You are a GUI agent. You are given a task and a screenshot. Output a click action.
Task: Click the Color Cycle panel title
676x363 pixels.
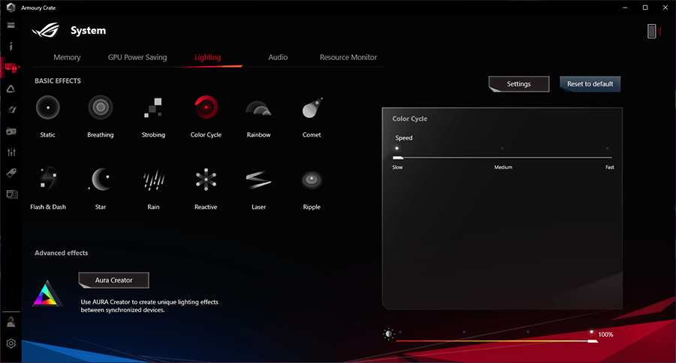click(x=409, y=119)
